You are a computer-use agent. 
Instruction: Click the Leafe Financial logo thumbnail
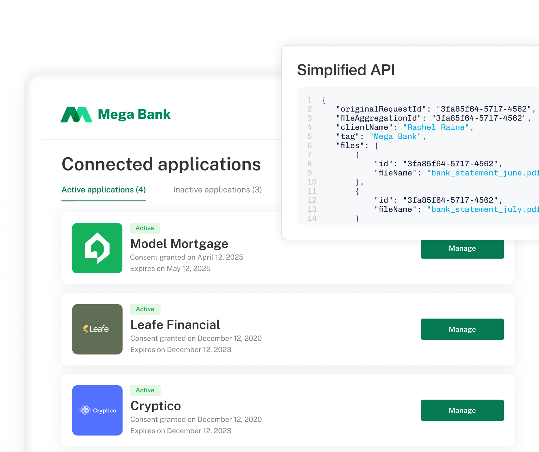click(x=97, y=329)
